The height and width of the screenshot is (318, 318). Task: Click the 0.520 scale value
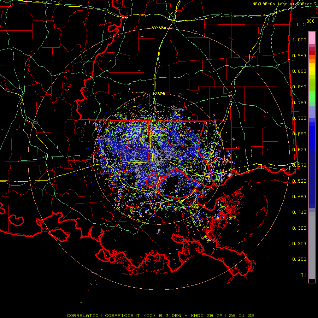coord(299,181)
